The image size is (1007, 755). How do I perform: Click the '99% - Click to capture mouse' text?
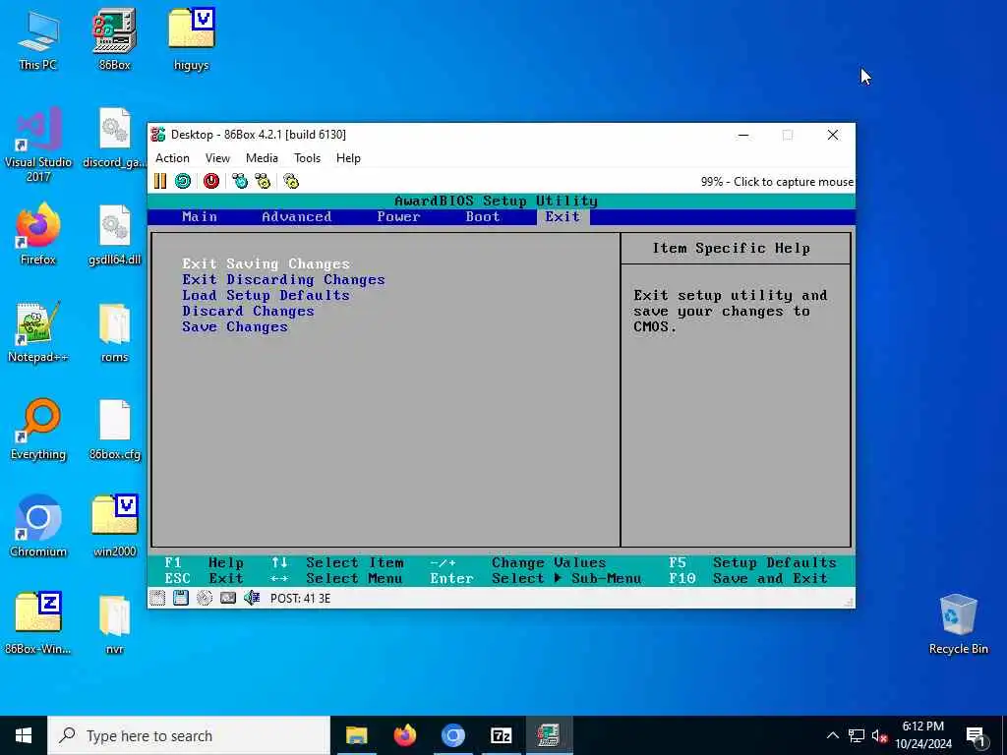pyautogui.click(x=777, y=182)
